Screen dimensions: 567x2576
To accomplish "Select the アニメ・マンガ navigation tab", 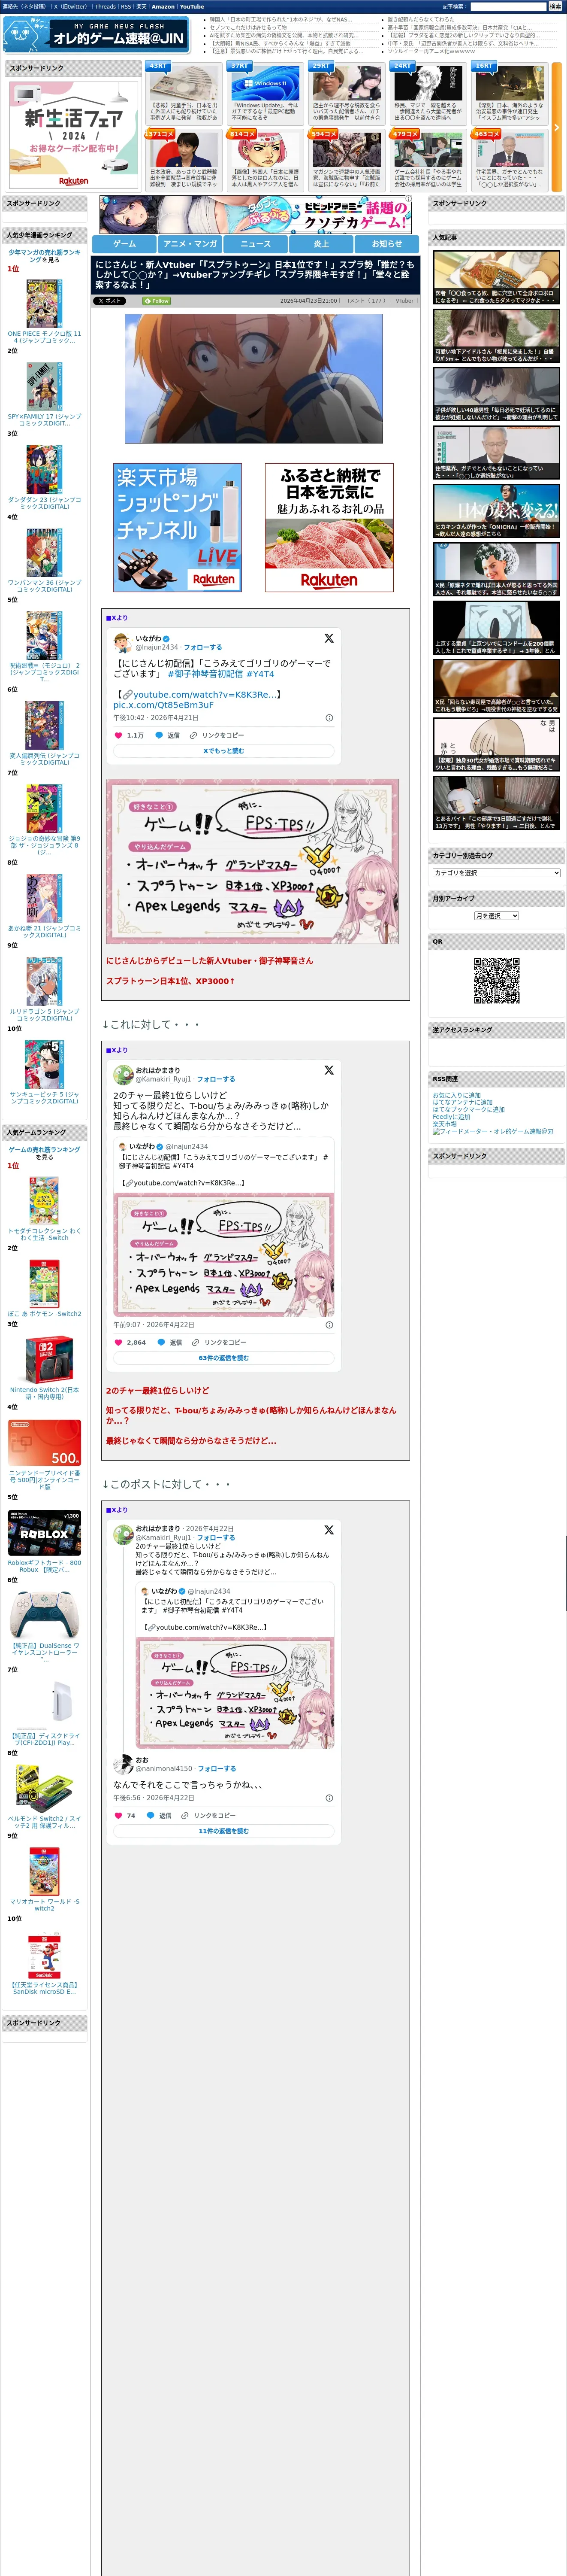I will coord(190,244).
